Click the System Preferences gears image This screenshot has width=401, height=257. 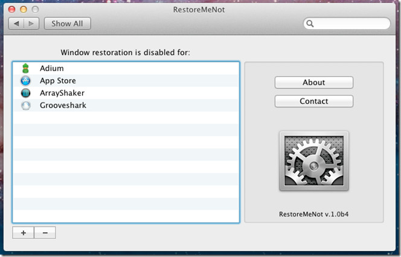[314, 161]
